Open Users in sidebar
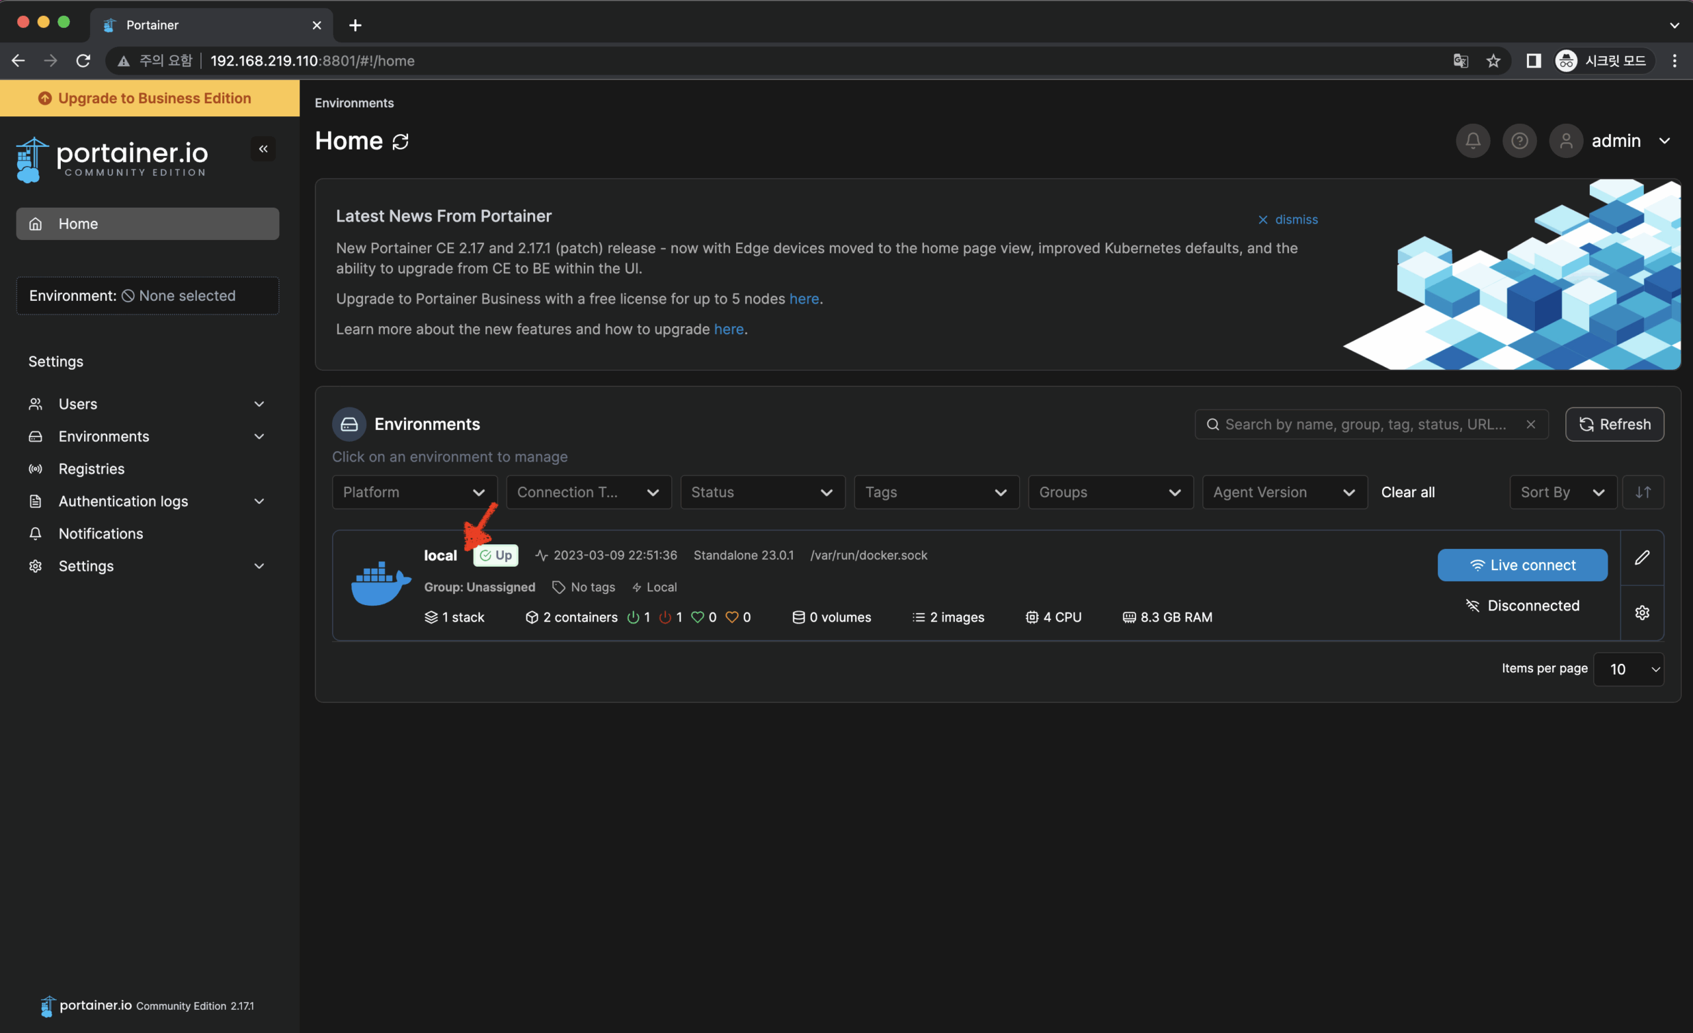This screenshot has height=1033, width=1693. (x=77, y=404)
